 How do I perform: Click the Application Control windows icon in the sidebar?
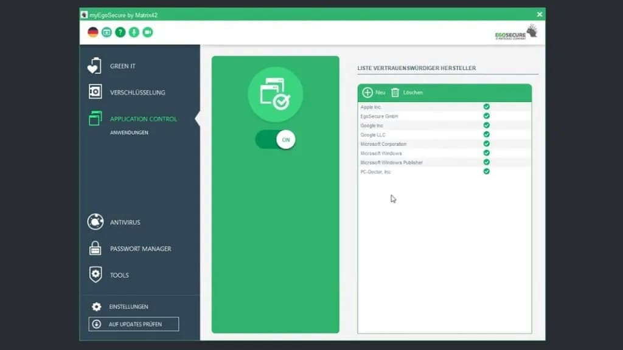point(96,118)
